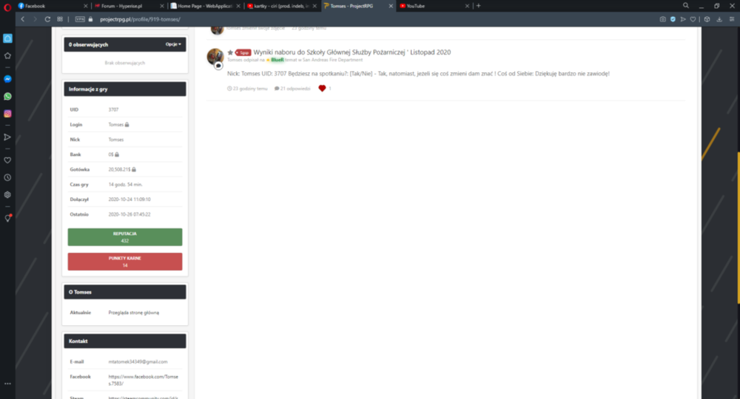
Task: Click the red PUNKTY KARNE button
Action: click(x=125, y=262)
